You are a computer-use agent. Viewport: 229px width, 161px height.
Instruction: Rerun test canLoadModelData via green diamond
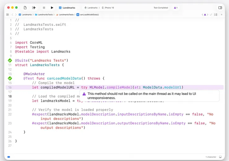[10, 78]
